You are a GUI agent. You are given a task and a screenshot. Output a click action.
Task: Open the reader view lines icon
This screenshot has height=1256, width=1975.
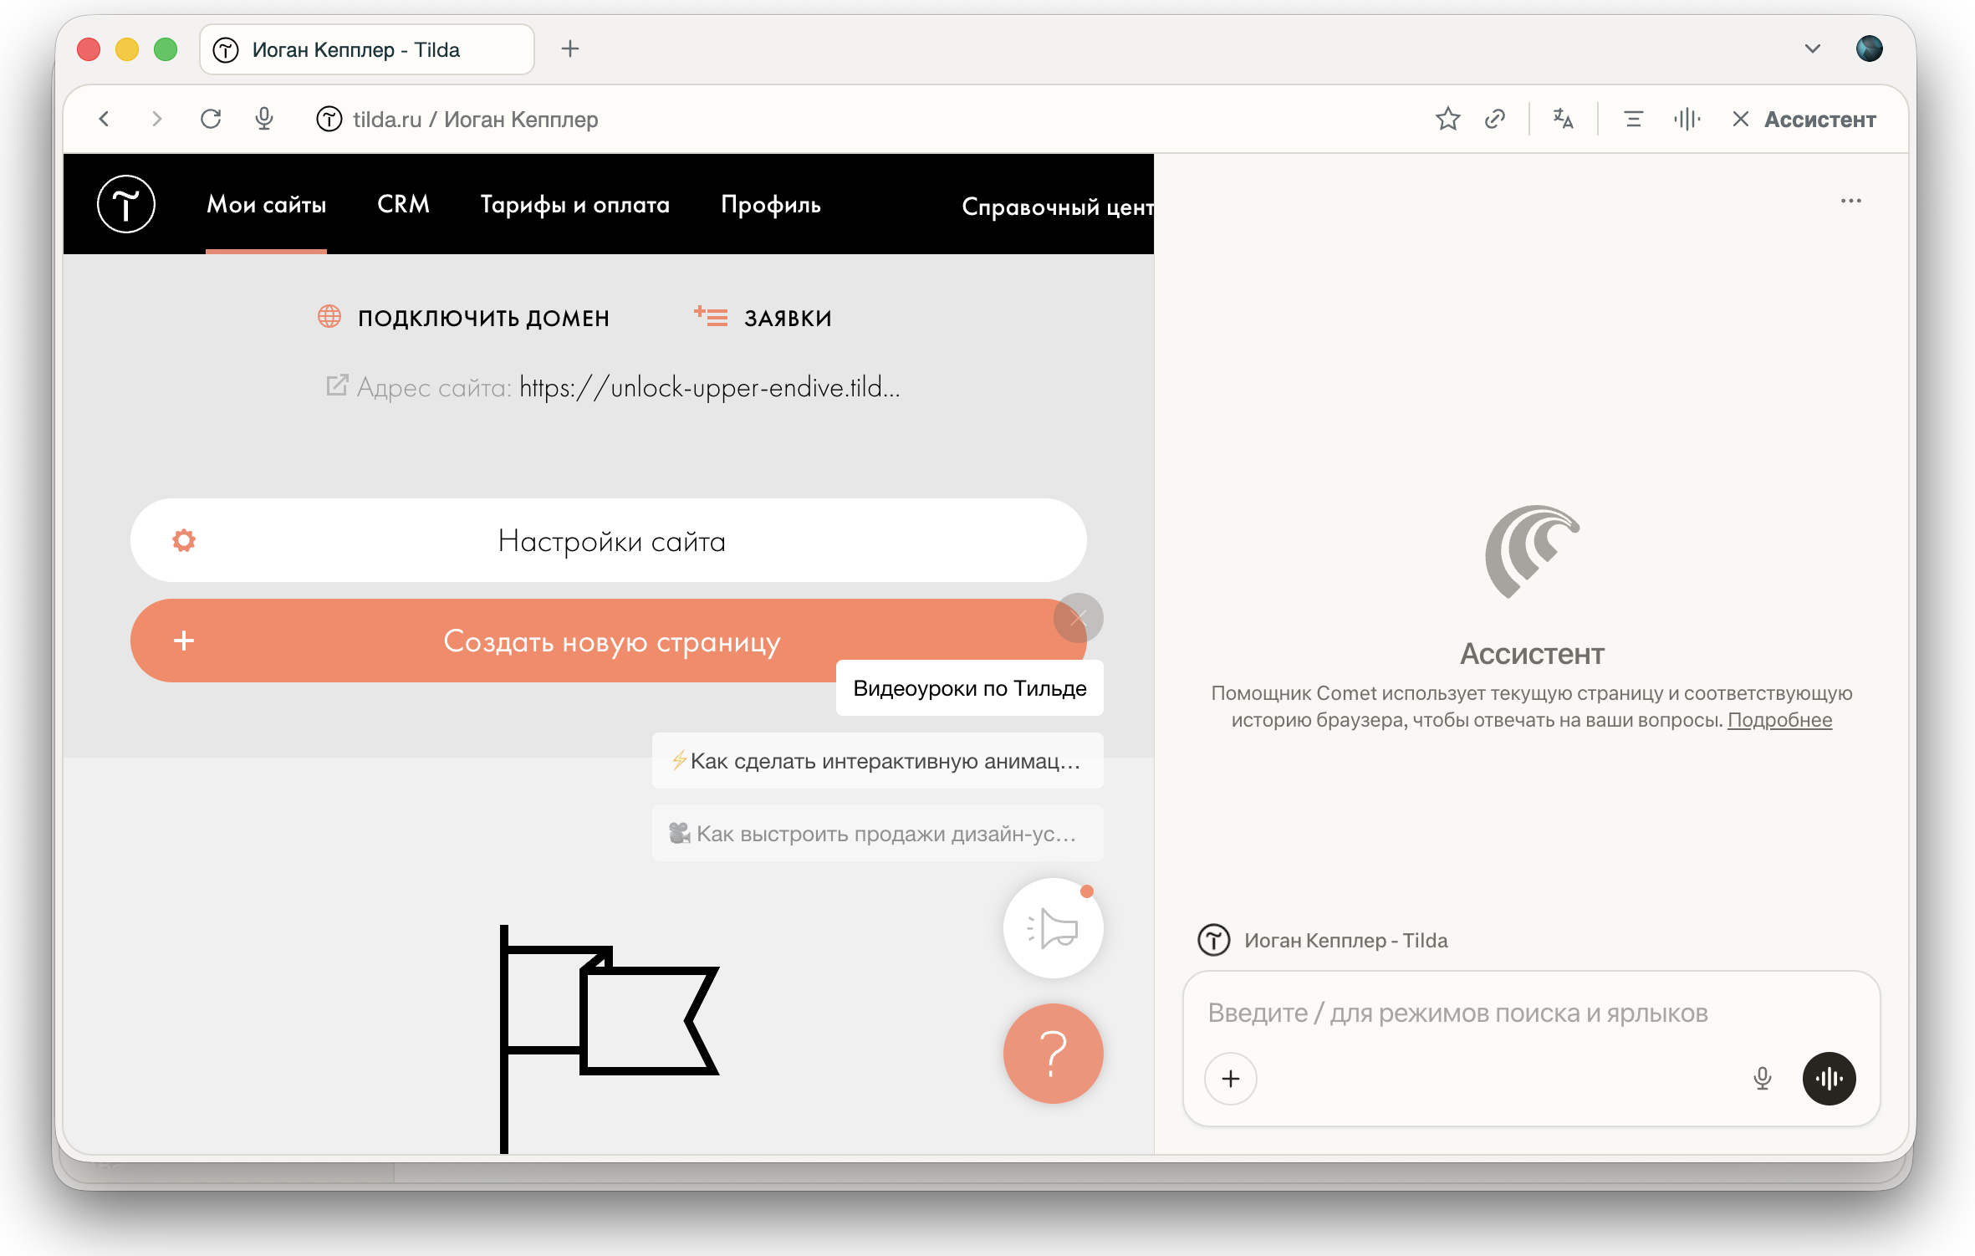coord(1633,120)
